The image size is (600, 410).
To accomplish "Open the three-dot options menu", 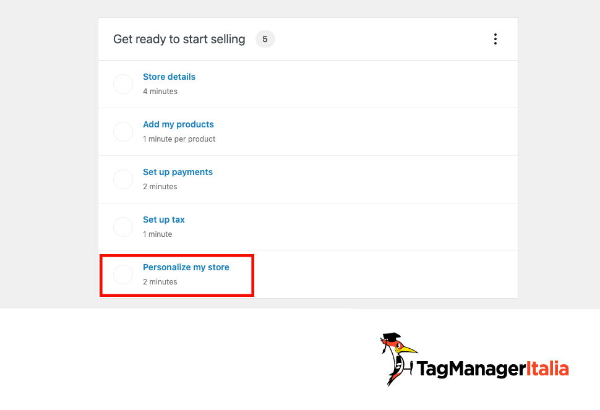I will pyautogui.click(x=495, y=39).
